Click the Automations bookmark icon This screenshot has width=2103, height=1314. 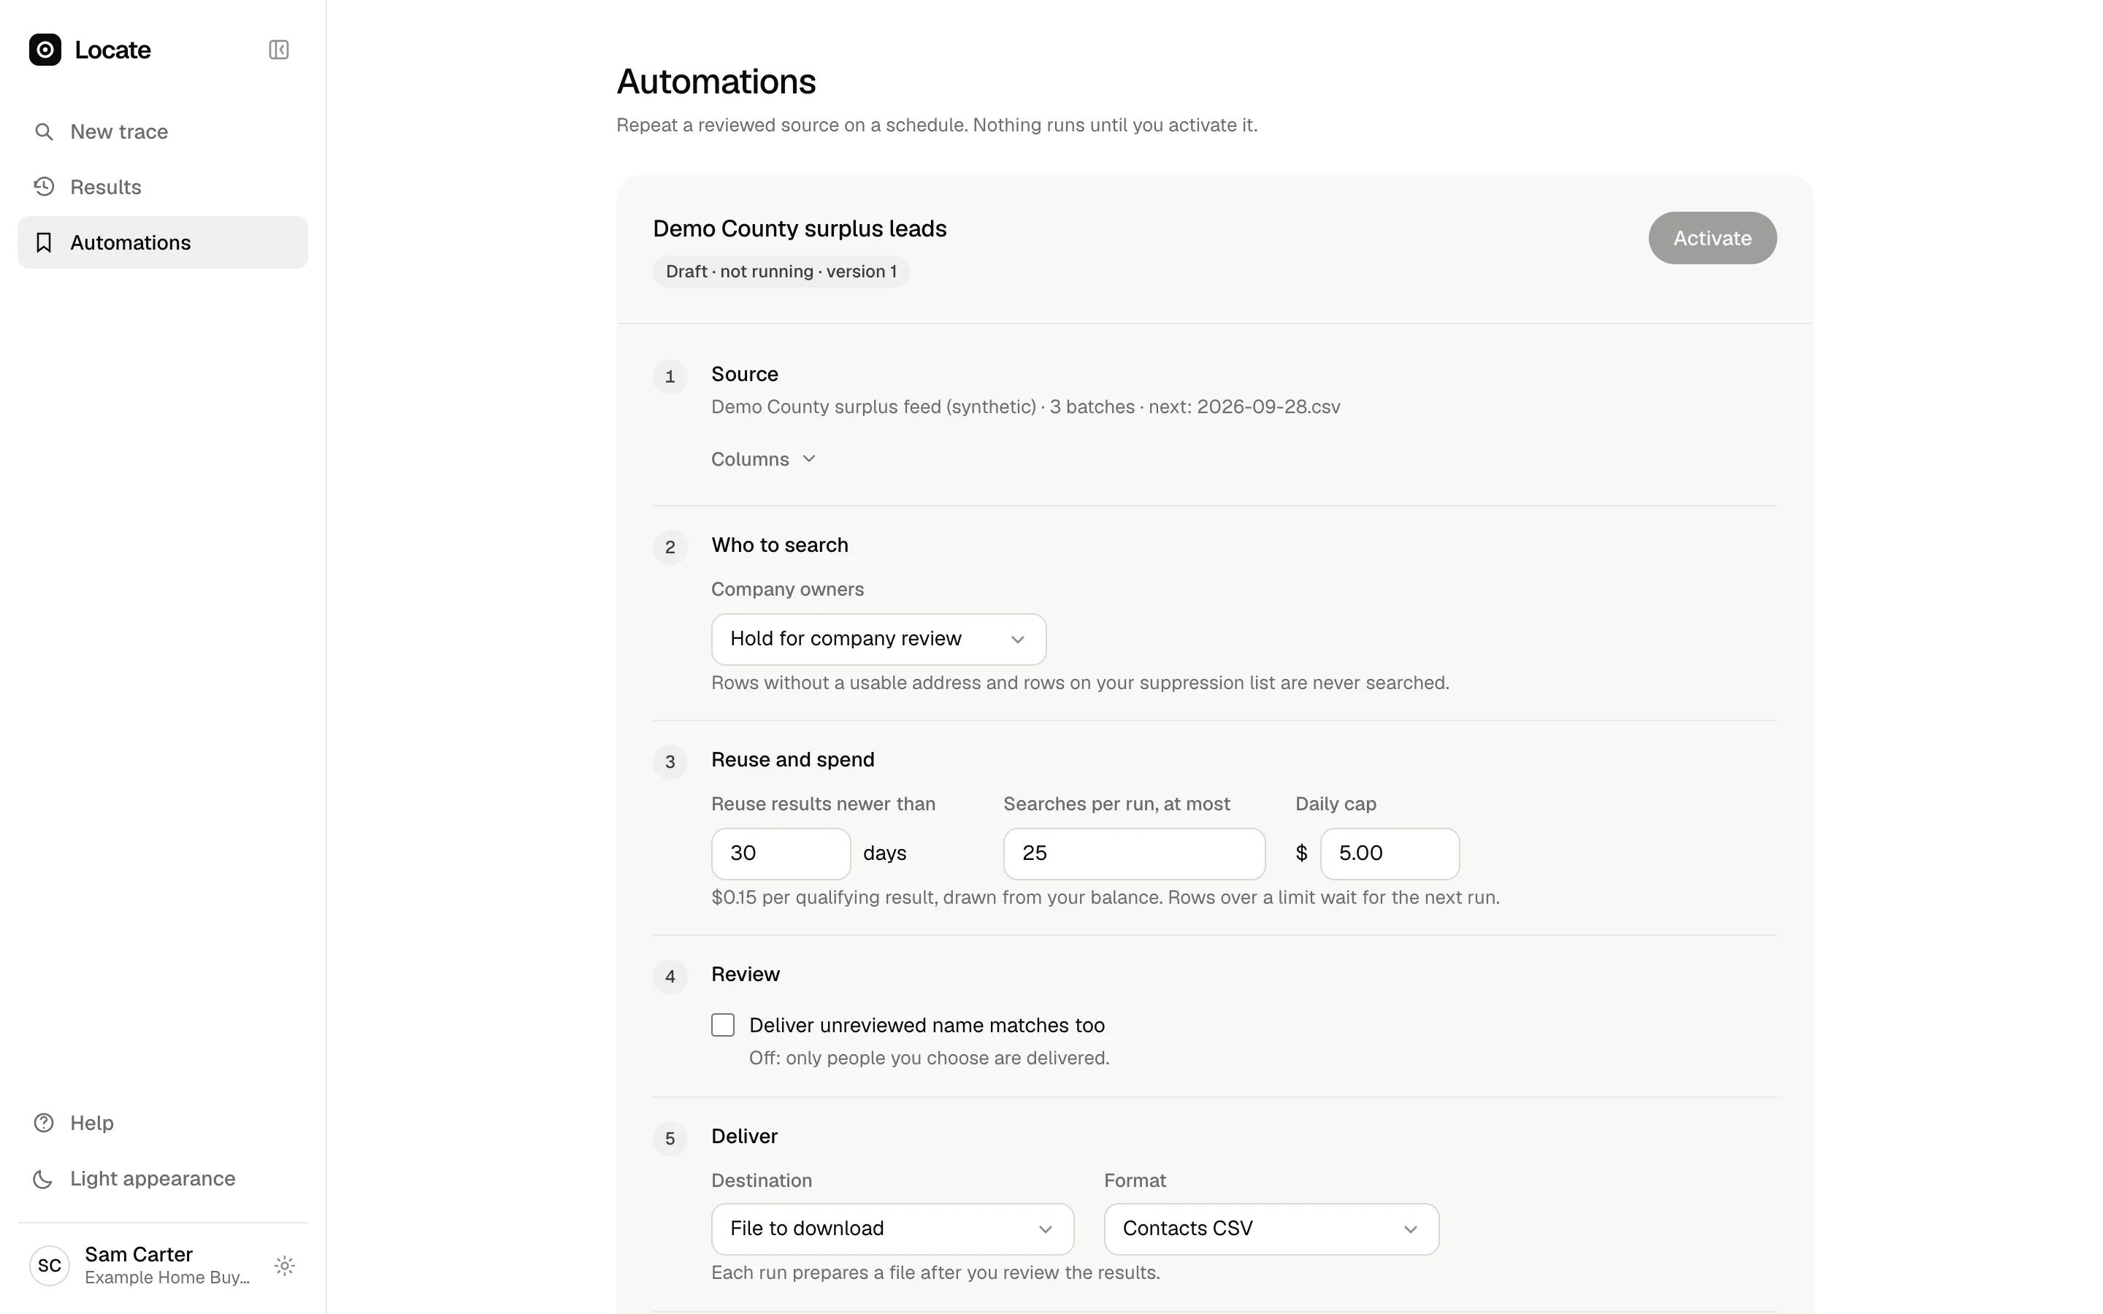(x=44, y=242)
